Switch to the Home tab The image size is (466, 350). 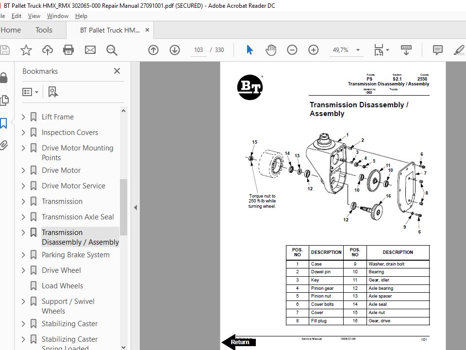pos(11,30)
